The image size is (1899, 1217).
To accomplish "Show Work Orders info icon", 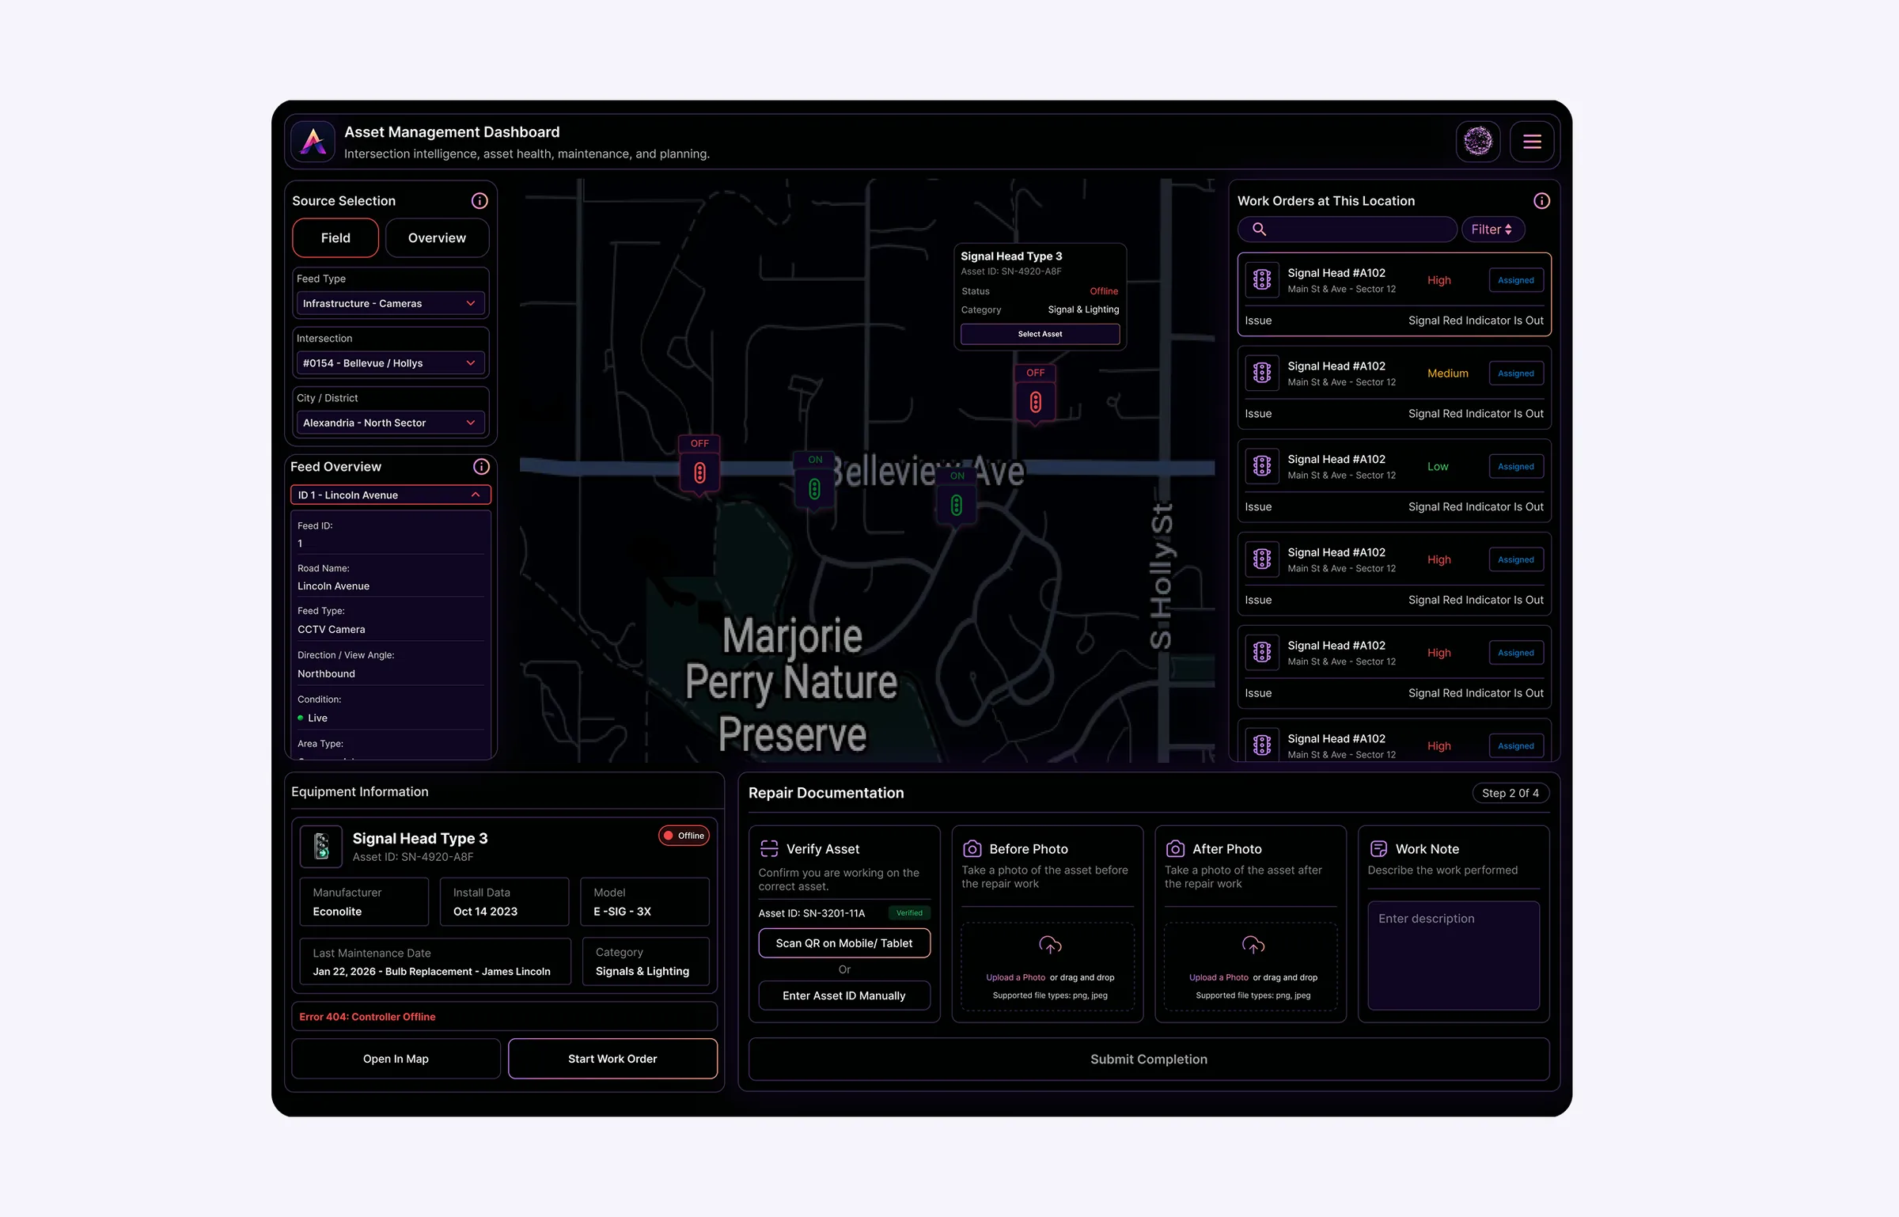I will tap(1541, 201).
